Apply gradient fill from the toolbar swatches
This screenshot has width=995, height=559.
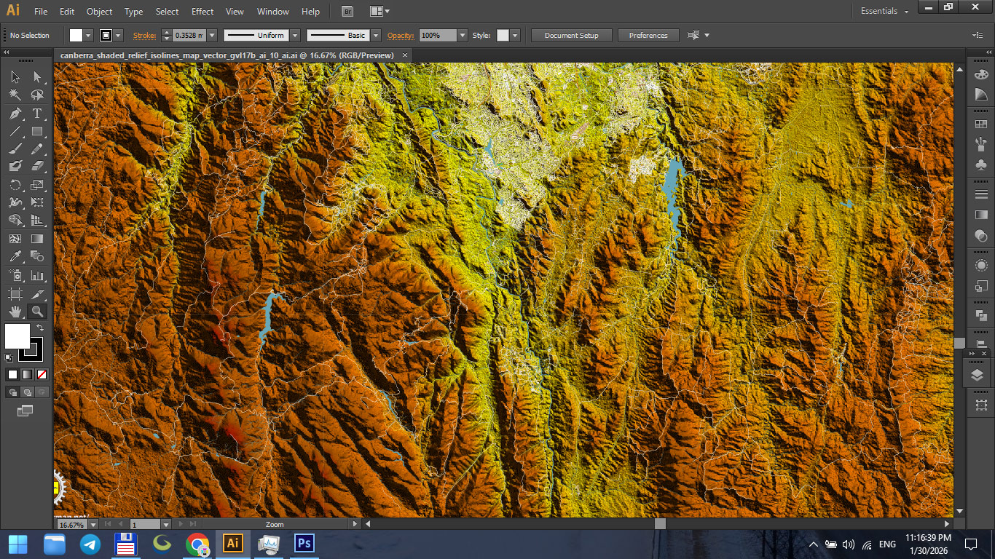[25, 374]
